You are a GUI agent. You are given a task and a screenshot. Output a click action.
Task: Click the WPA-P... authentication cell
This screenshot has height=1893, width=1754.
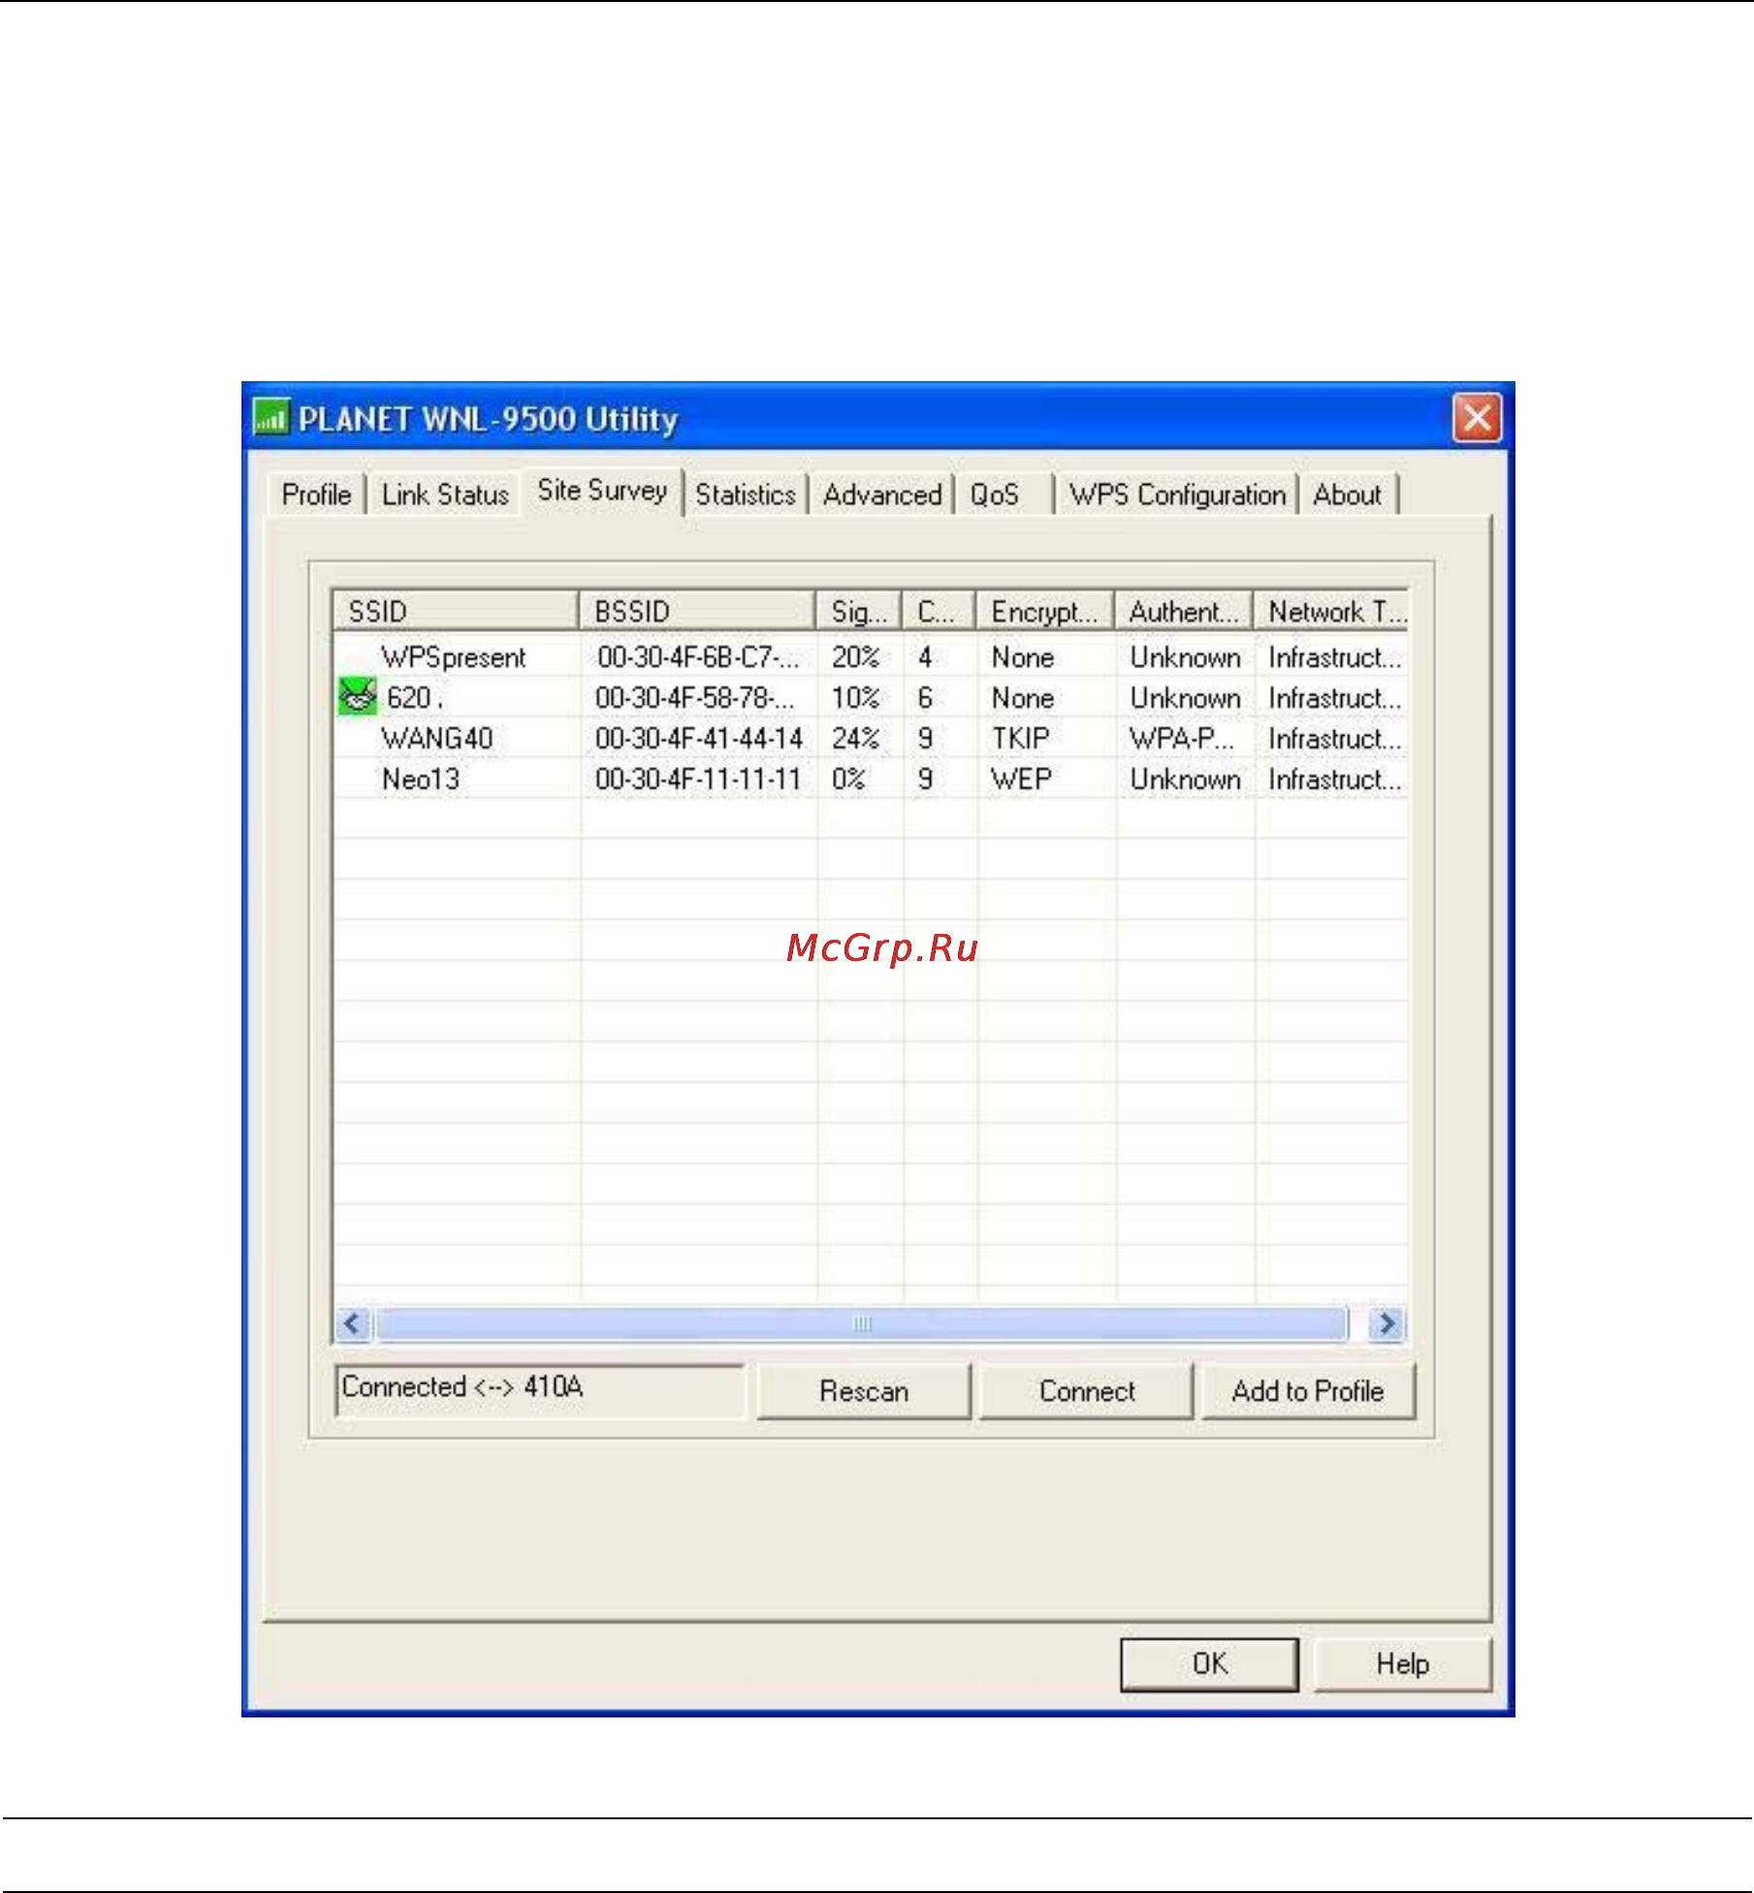(1182, 738)
